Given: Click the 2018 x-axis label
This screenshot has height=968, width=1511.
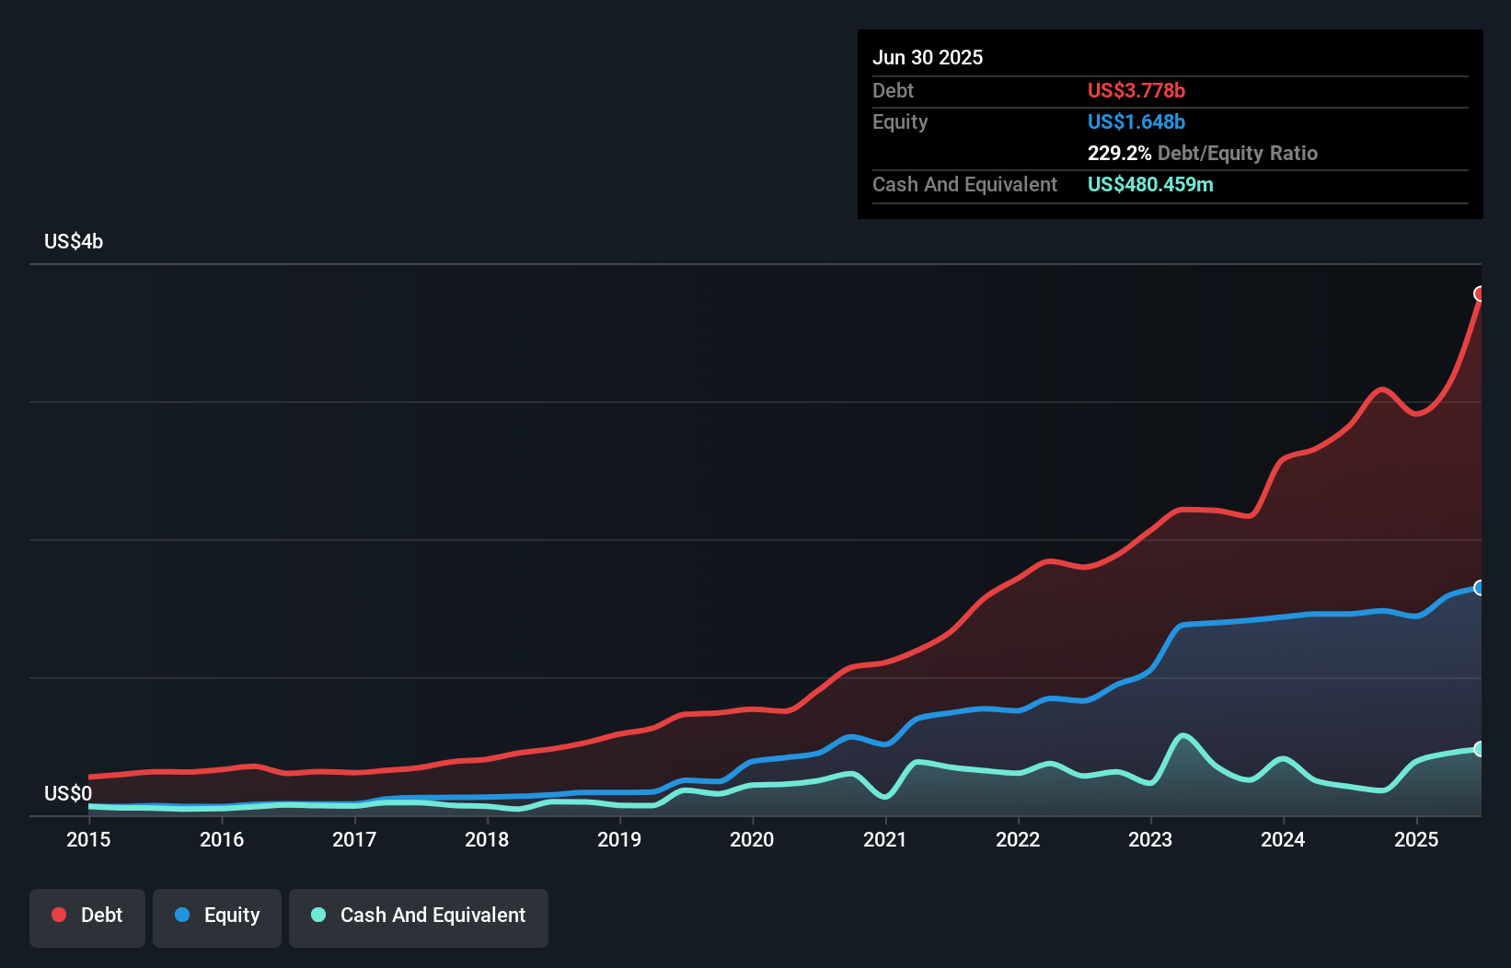Looking at the screenshot, I should tap(487, 839).
